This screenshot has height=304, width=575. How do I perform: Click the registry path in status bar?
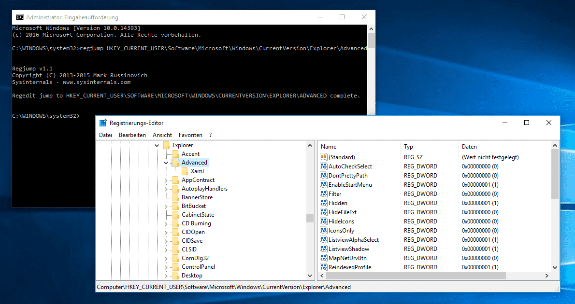[x=224, y=287]
